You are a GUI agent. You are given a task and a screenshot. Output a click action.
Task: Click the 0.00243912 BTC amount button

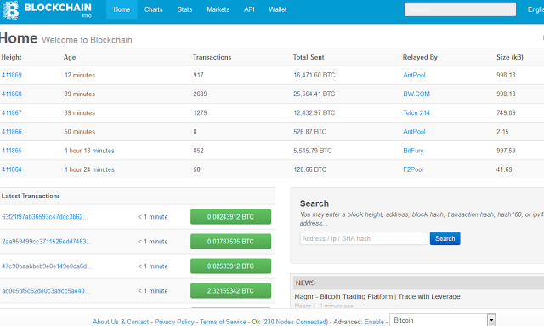[x=230, y=217]
